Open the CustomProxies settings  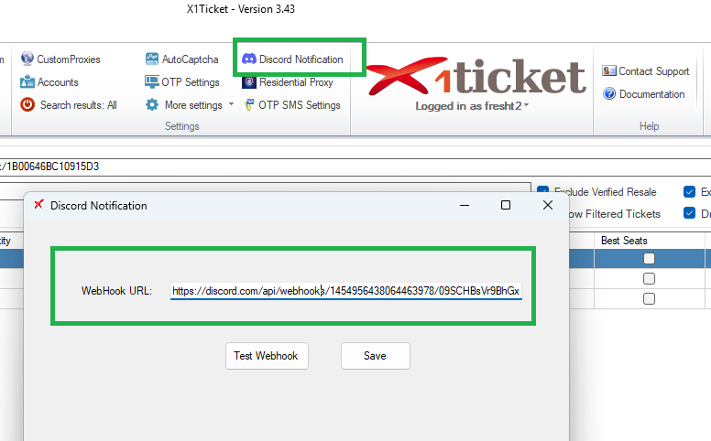pyautogui.click(x=68, y=59)
